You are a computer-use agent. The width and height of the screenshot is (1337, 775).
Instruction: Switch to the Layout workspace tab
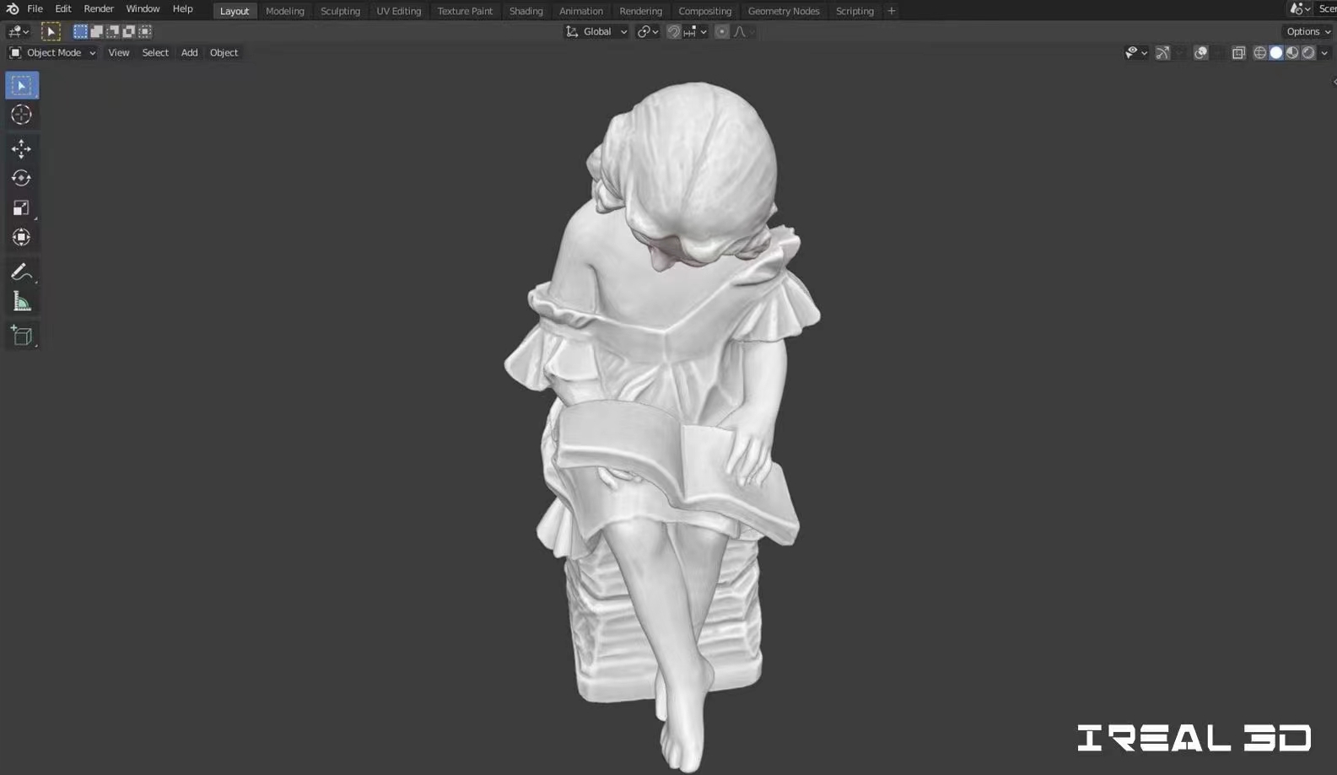coord(235,11)
